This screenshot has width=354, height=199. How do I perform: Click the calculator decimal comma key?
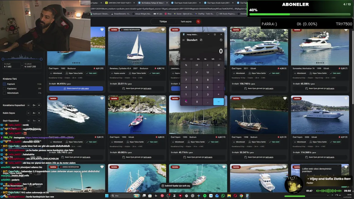(208, 102)
